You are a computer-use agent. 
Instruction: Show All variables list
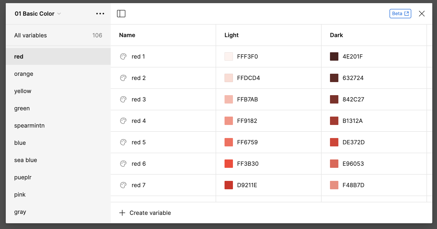coord(30,35)
